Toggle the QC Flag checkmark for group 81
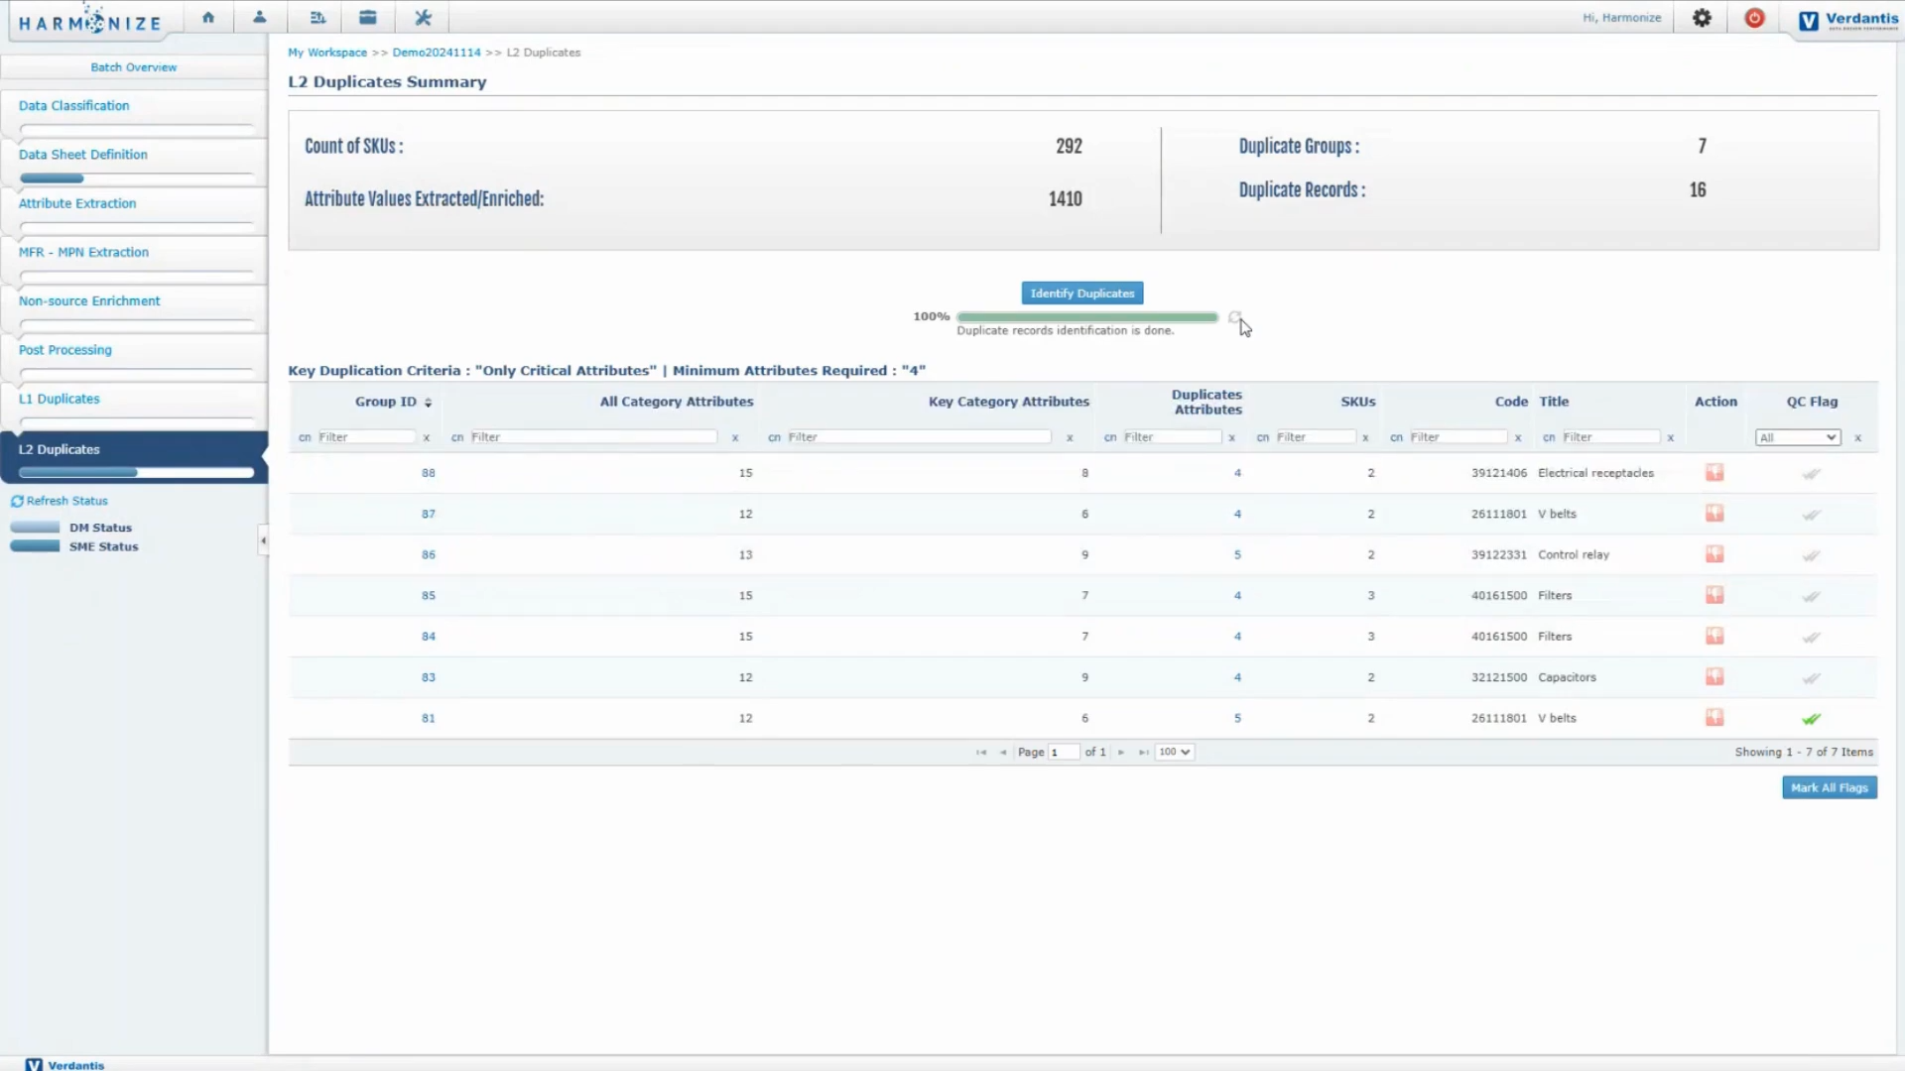The height and width of the screenshot is (1071, 1905). [1812, 718]
